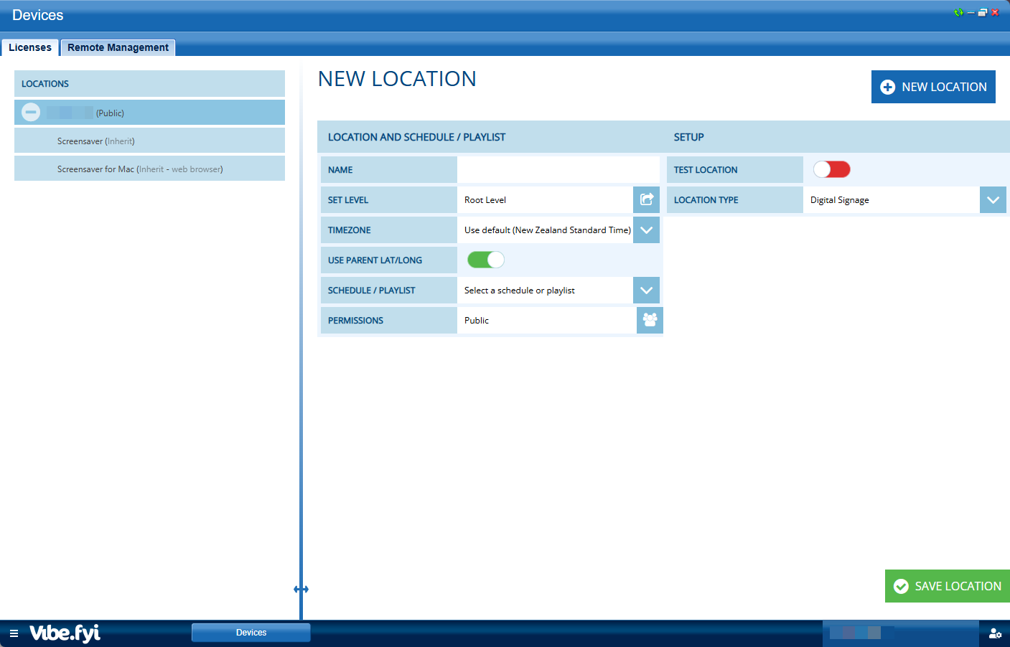Click the Vibe.fyi logo
The width and height of the screenshot is (1010, 647).
coord(65,633)
